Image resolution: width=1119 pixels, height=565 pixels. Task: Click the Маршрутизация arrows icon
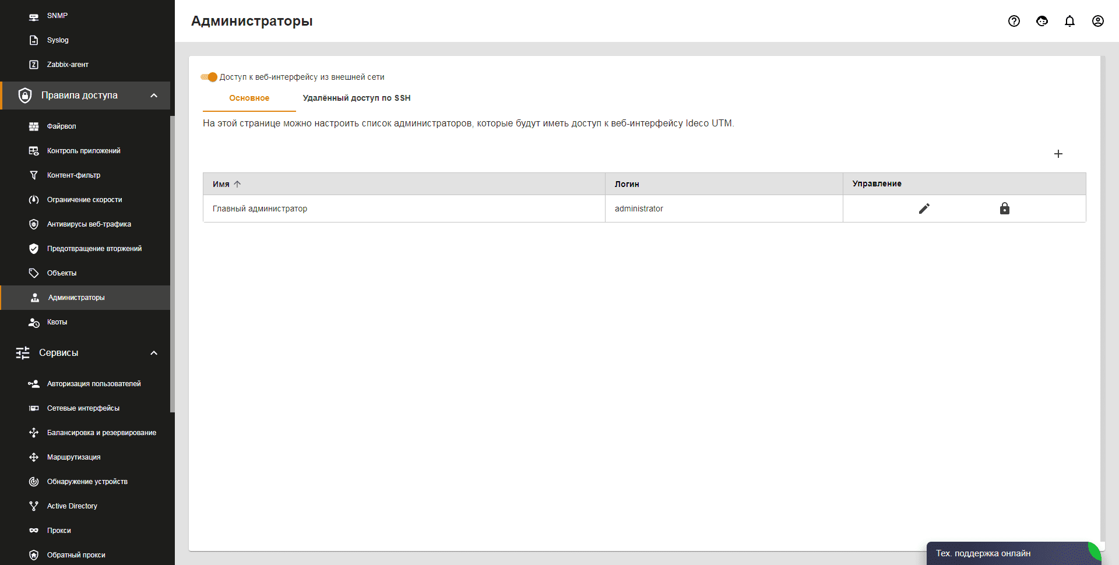pos(34,457)
